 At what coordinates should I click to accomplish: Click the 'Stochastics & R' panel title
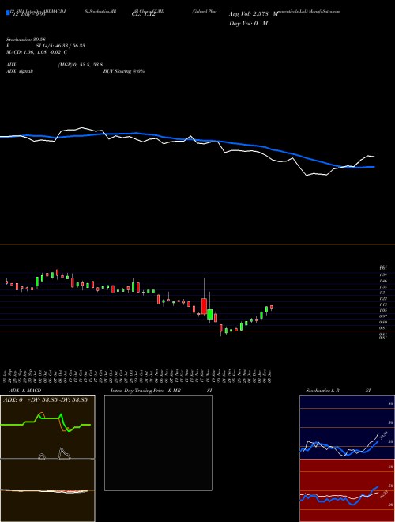(322, 391)
